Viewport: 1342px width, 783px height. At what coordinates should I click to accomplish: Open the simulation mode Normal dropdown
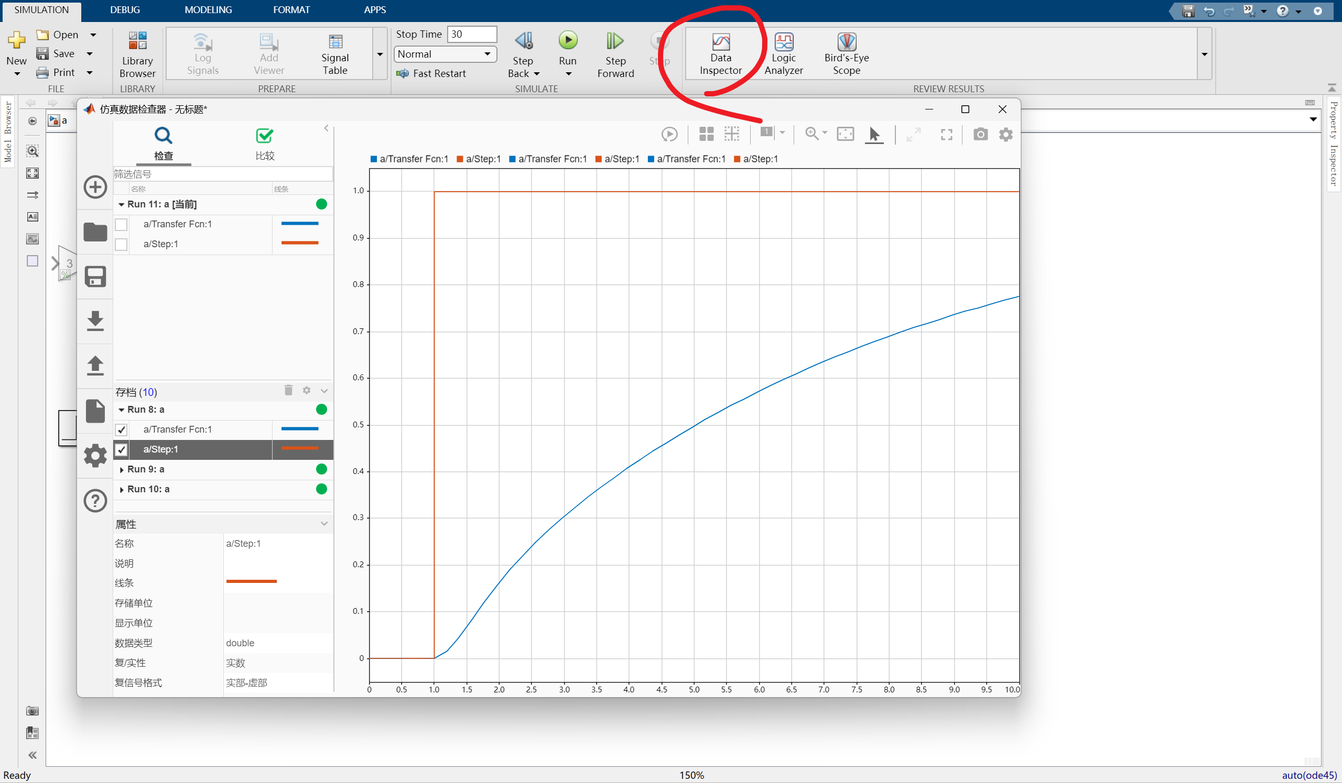(x=445, y=54)
